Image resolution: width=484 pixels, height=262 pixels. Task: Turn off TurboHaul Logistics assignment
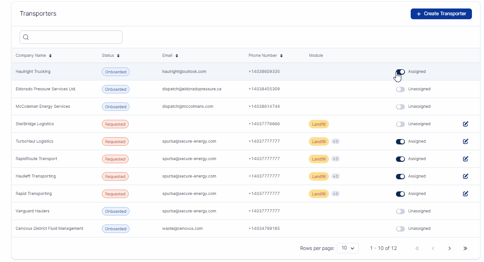pyautogui.click(x=400, y=141)
